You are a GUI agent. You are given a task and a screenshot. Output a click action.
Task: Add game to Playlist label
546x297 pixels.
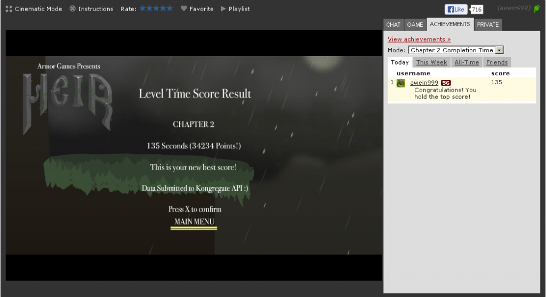coord(239,9)
